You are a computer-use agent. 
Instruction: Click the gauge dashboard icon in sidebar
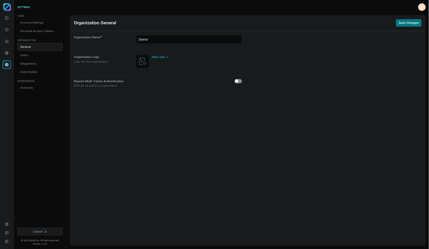click(x=7, y=41)
